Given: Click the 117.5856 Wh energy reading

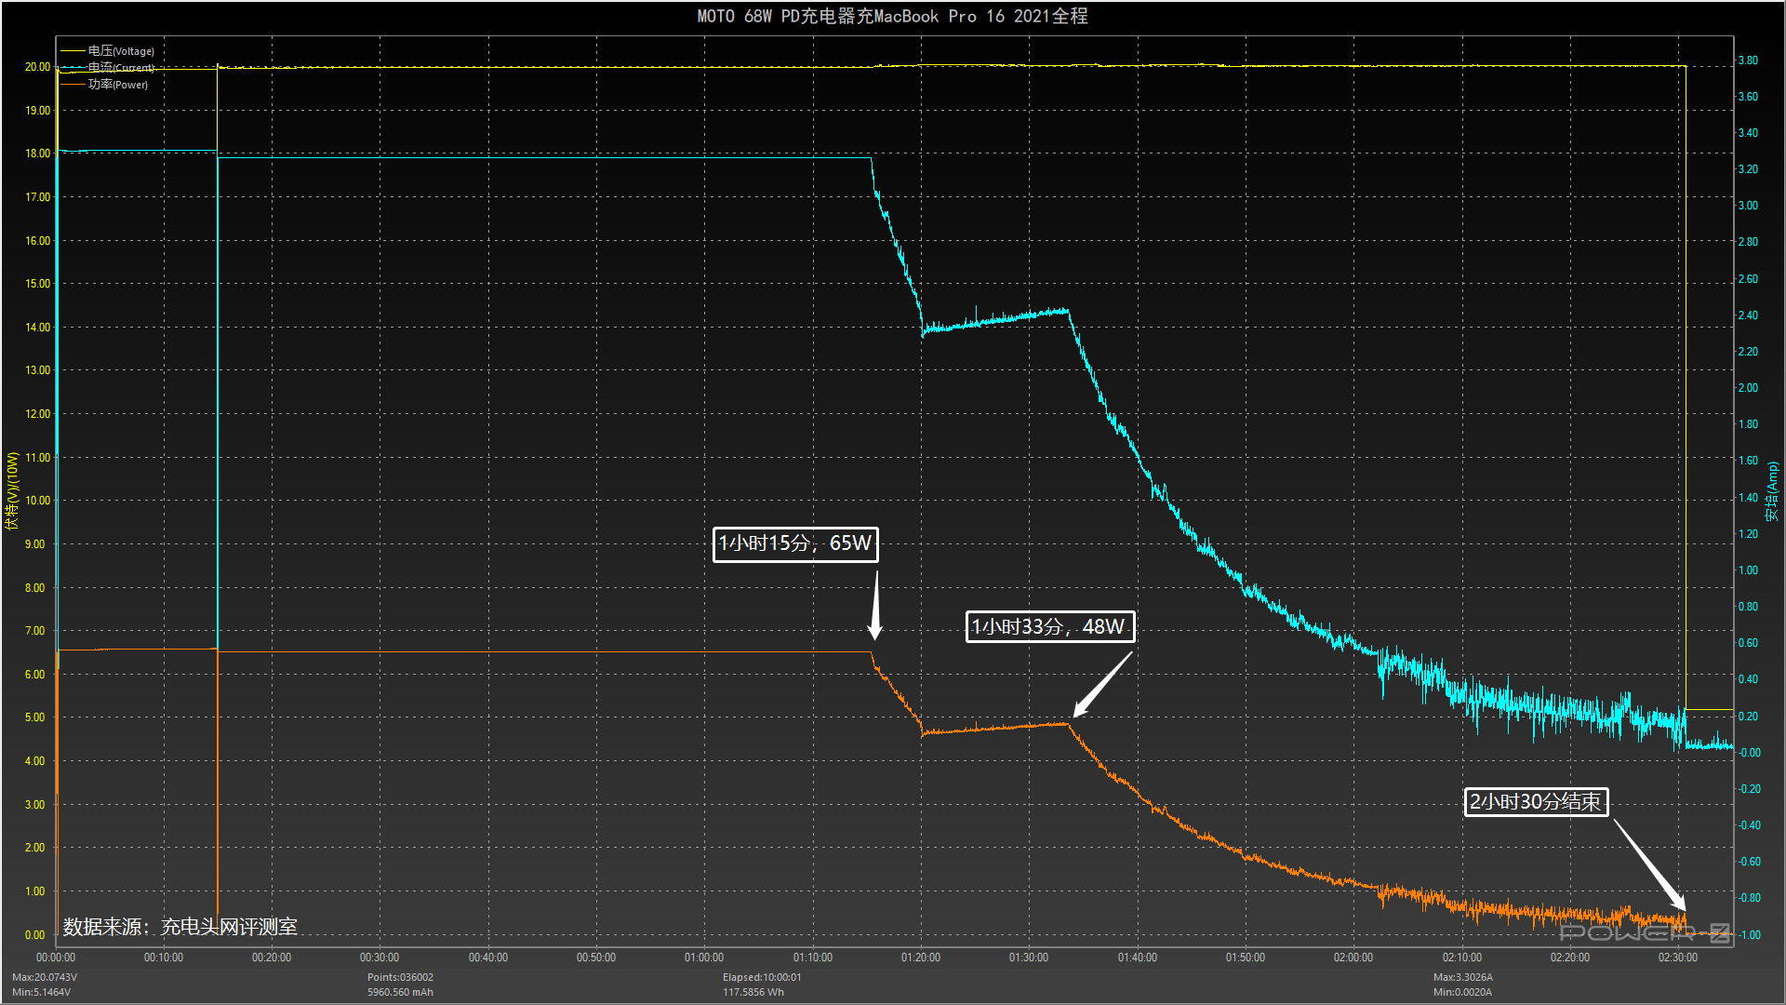Looking at the screenshot, I should 753,992.
